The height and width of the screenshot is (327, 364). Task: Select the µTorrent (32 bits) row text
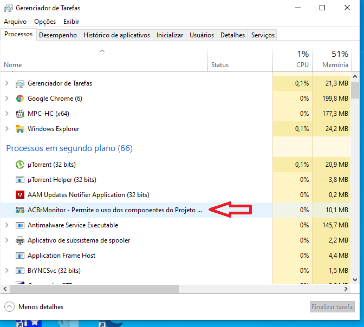51,165
